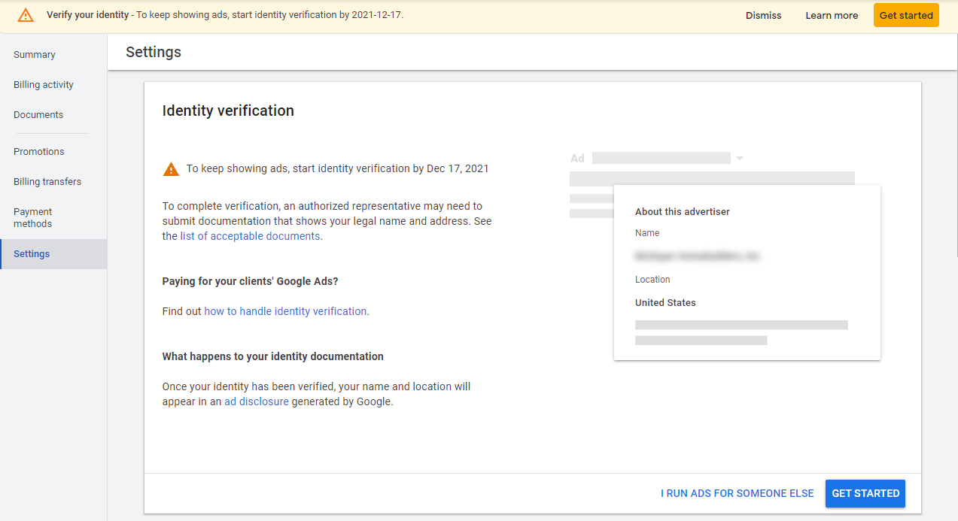Click the About this advertiser preview card
Image resolution: width=958 pixels, height=521 pixels.
(747, 272)
